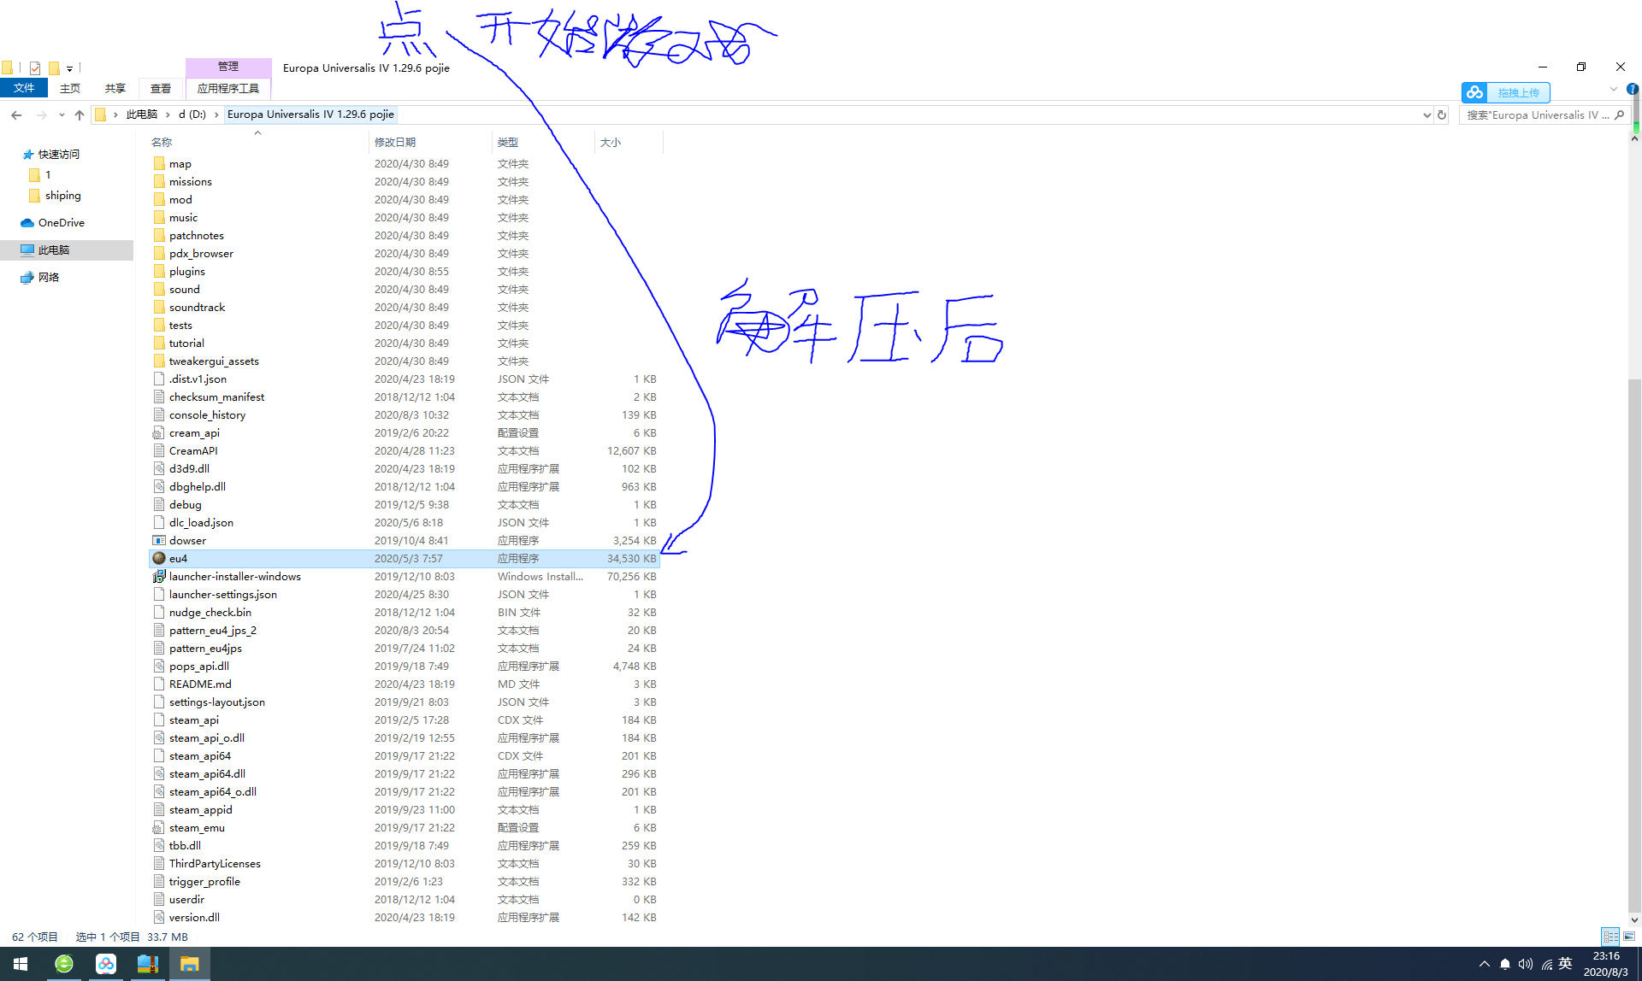Select the README.md file
The height and width of the screenshot is (981, 1642).
coord(404,684)
